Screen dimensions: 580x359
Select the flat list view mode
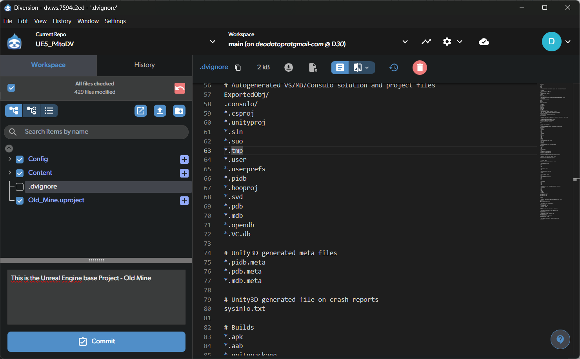49,111
